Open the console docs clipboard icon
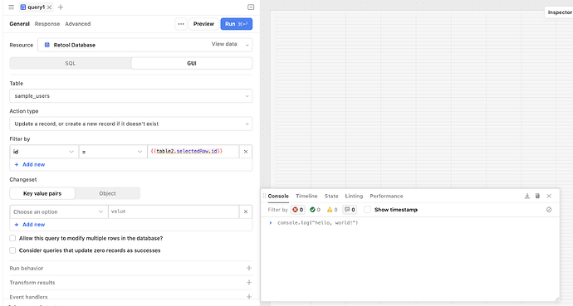This screenshot has height=306, width=573. point(537,196)
